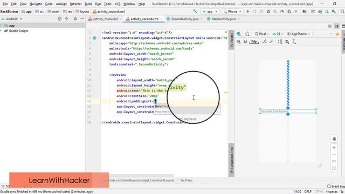Open the Align tool icon
The image size is (345, 194).
(287, 41)
